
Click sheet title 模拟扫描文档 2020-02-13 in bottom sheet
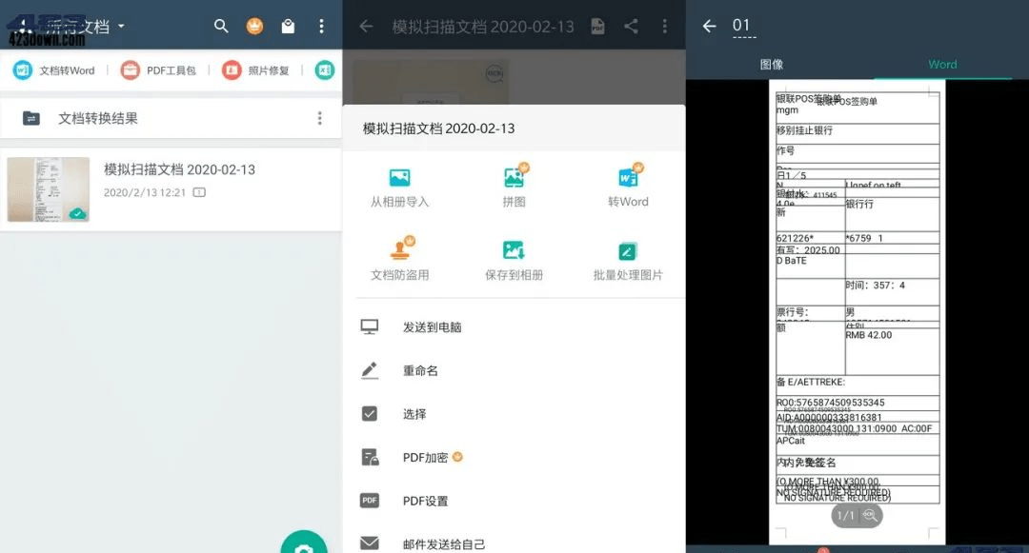point(439,128)
